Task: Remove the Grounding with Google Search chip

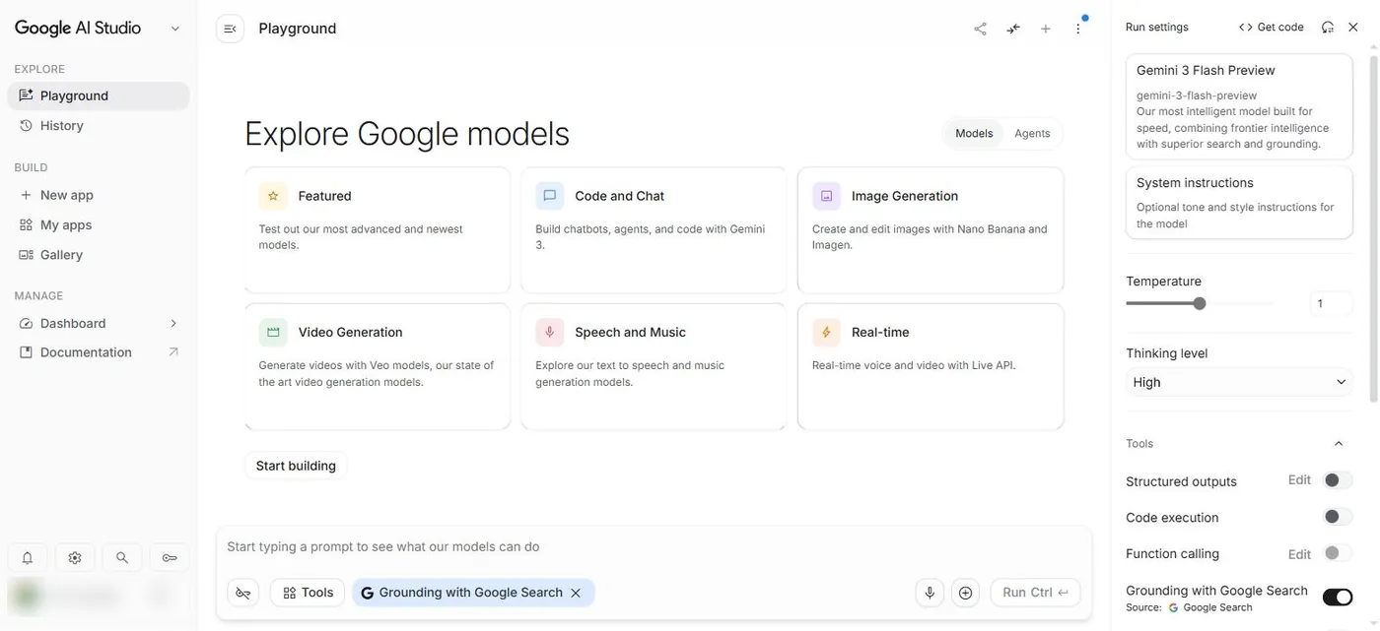Action: pos(576,593)
